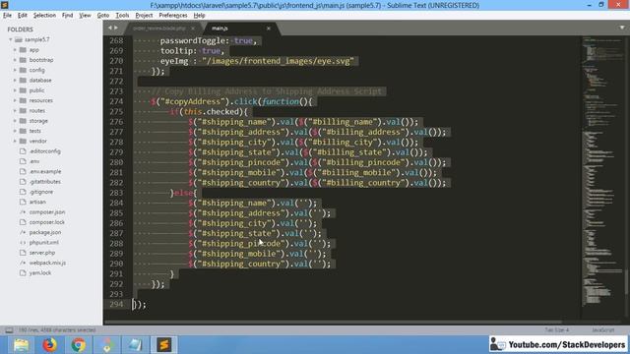Change the Tab Size setting in status bar
This screenshot has width=630, height=354.
[x=556, y=330]
